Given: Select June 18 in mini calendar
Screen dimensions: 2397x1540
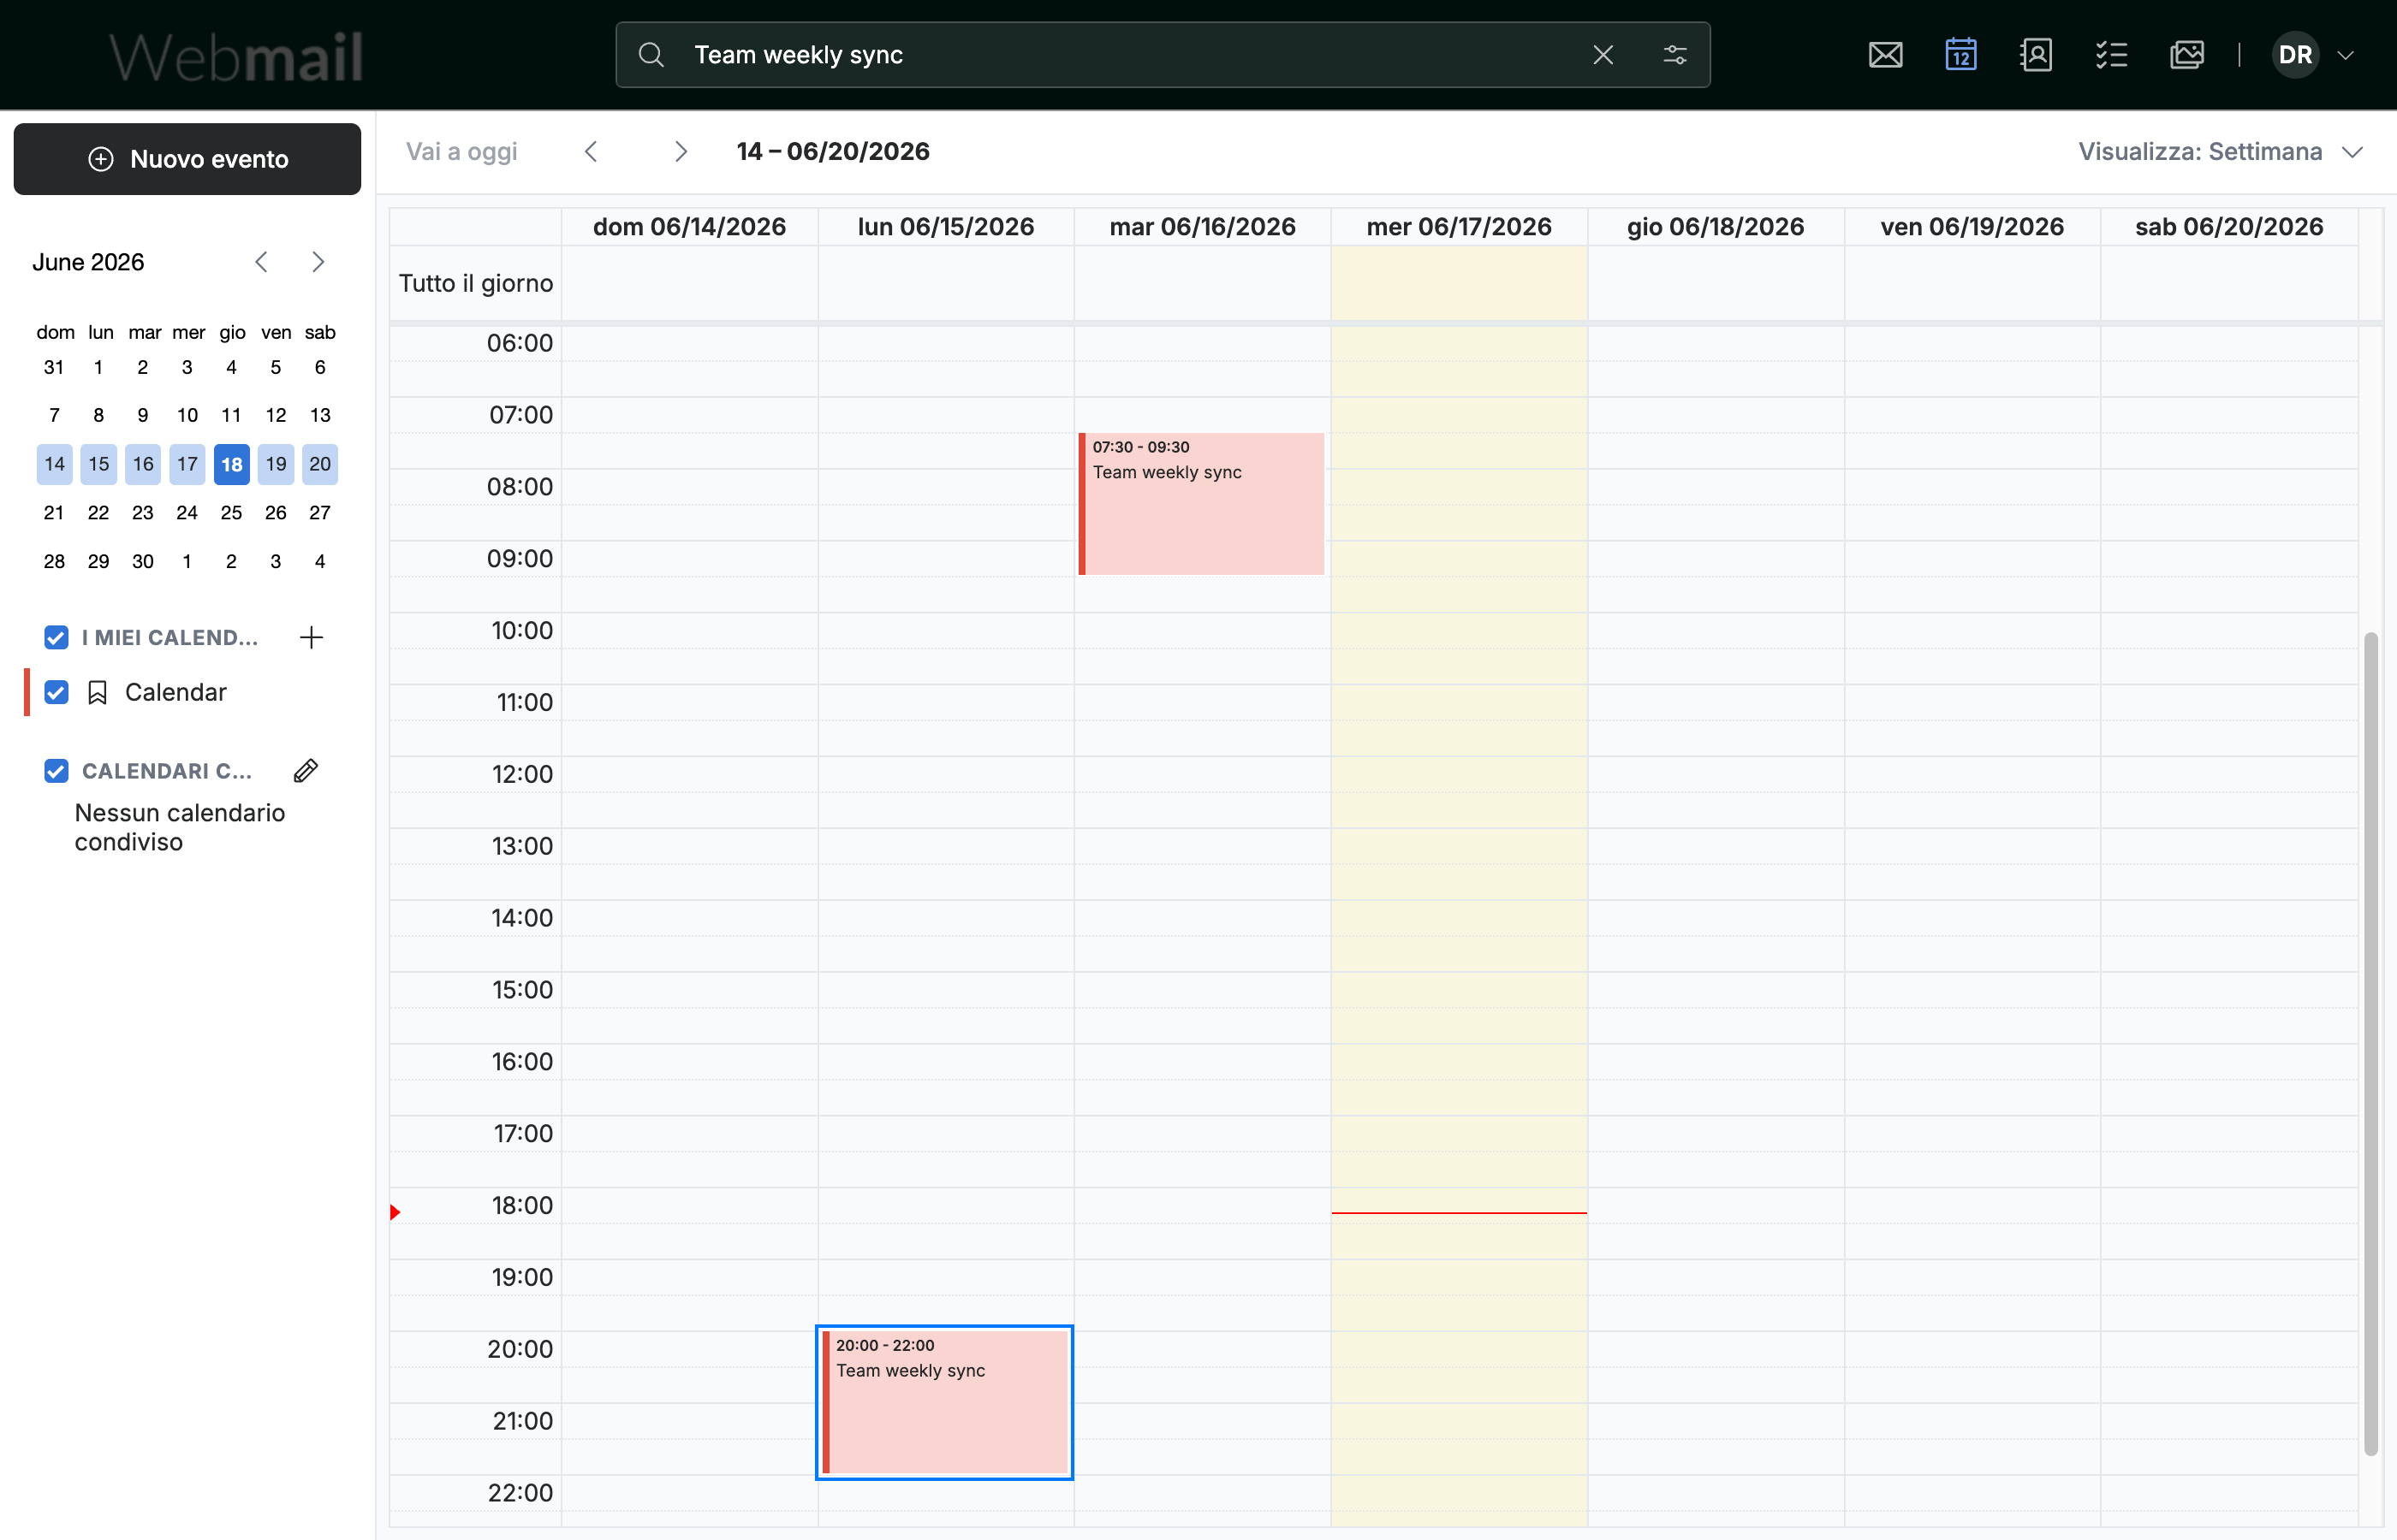Looking at the screenshot, I should point(231,464).
